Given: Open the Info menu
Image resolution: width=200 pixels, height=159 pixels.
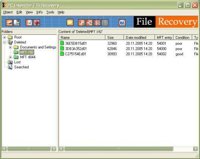Looking at the screenshot, I should click(x=40, y=12).
